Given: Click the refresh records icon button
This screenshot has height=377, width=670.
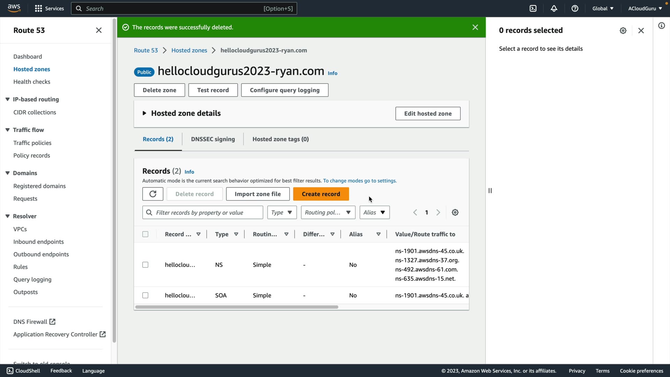Looking at the screenshot, I should click(x=152, y=194).
